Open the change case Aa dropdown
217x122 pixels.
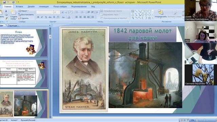coord(63,17)
